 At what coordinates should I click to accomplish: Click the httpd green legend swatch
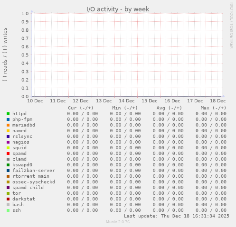pos(8,114)
